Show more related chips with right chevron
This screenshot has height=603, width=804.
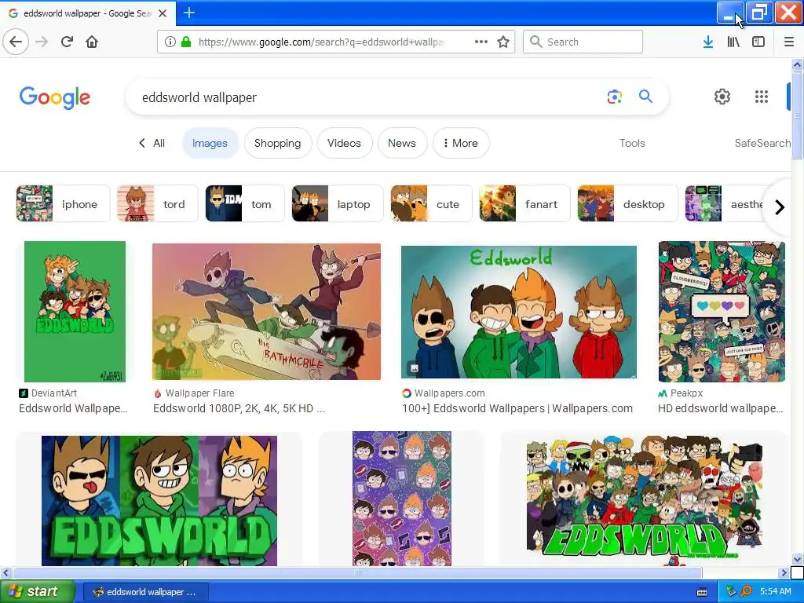coord(780,207)
